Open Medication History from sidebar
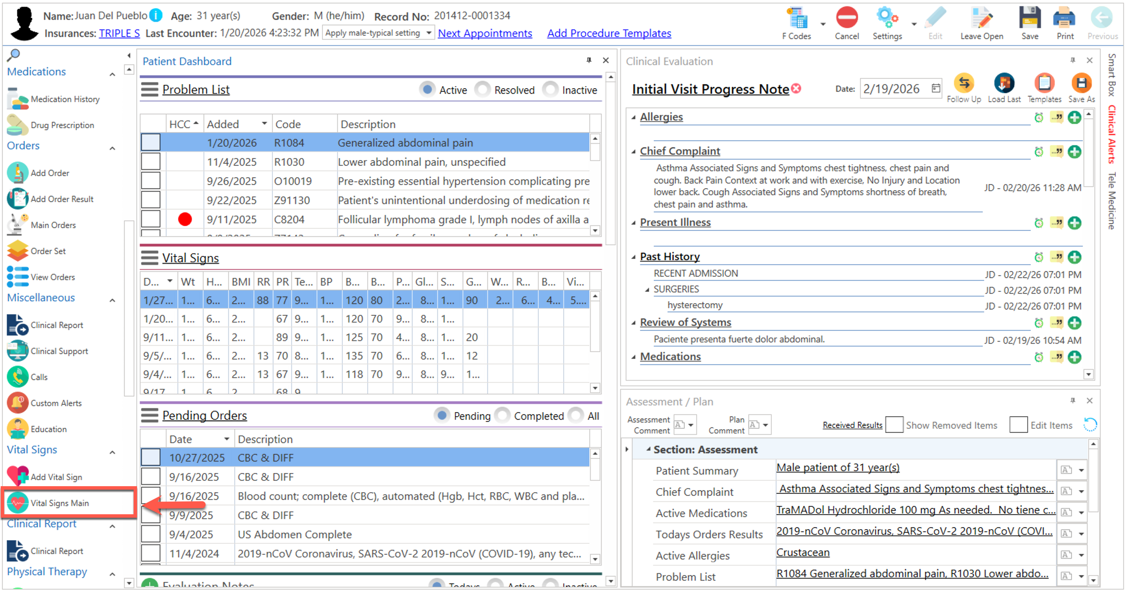Viewport: 1126px width, 593px height. coord(65,99)
